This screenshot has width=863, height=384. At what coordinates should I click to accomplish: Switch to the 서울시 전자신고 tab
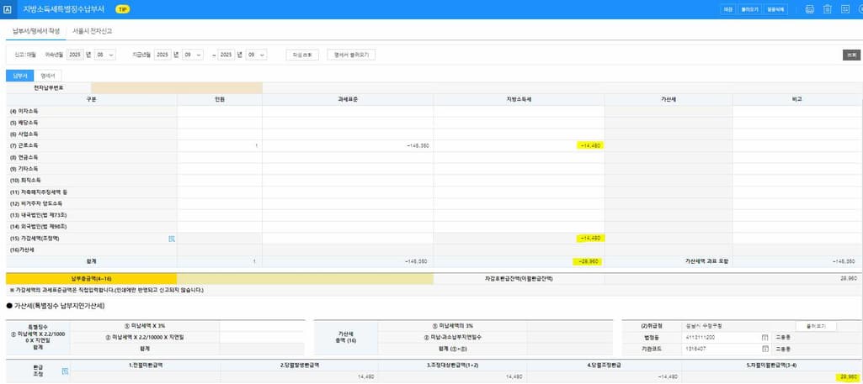click(x=93, y=30)
